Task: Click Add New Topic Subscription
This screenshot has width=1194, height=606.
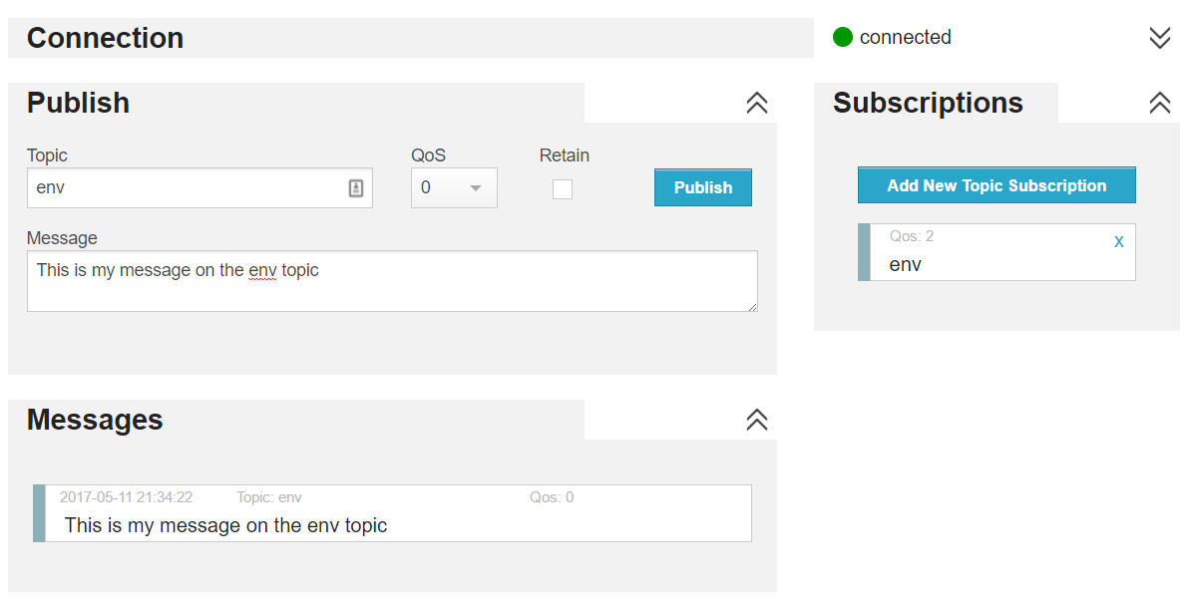Action: [x=996, y=185]
